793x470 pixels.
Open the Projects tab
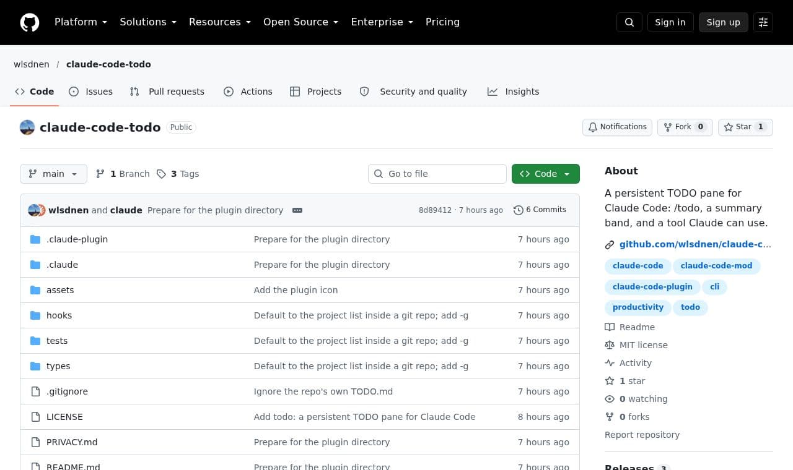click(x=315, y=92)
